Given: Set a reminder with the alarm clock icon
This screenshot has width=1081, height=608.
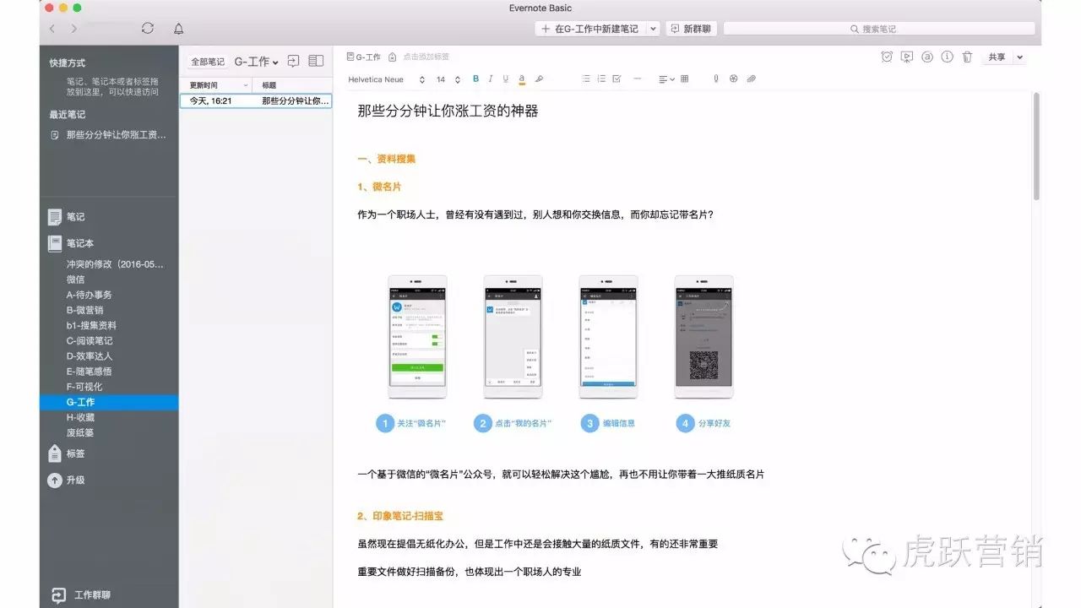Looking at the screenshot, I should 887,57.
